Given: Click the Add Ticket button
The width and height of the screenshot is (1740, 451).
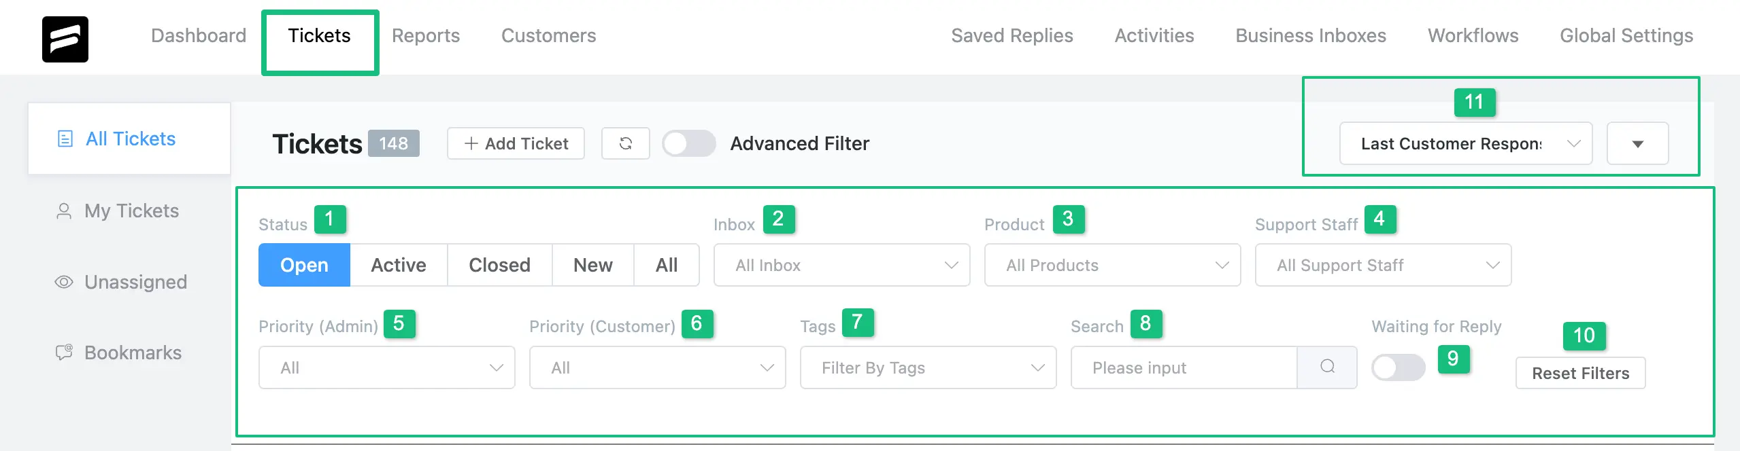Looking at the screenshot, I should (516, 143).
